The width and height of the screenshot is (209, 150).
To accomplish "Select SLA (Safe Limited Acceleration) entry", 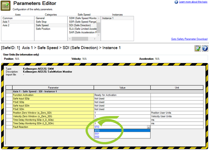I will pos(83,29).
